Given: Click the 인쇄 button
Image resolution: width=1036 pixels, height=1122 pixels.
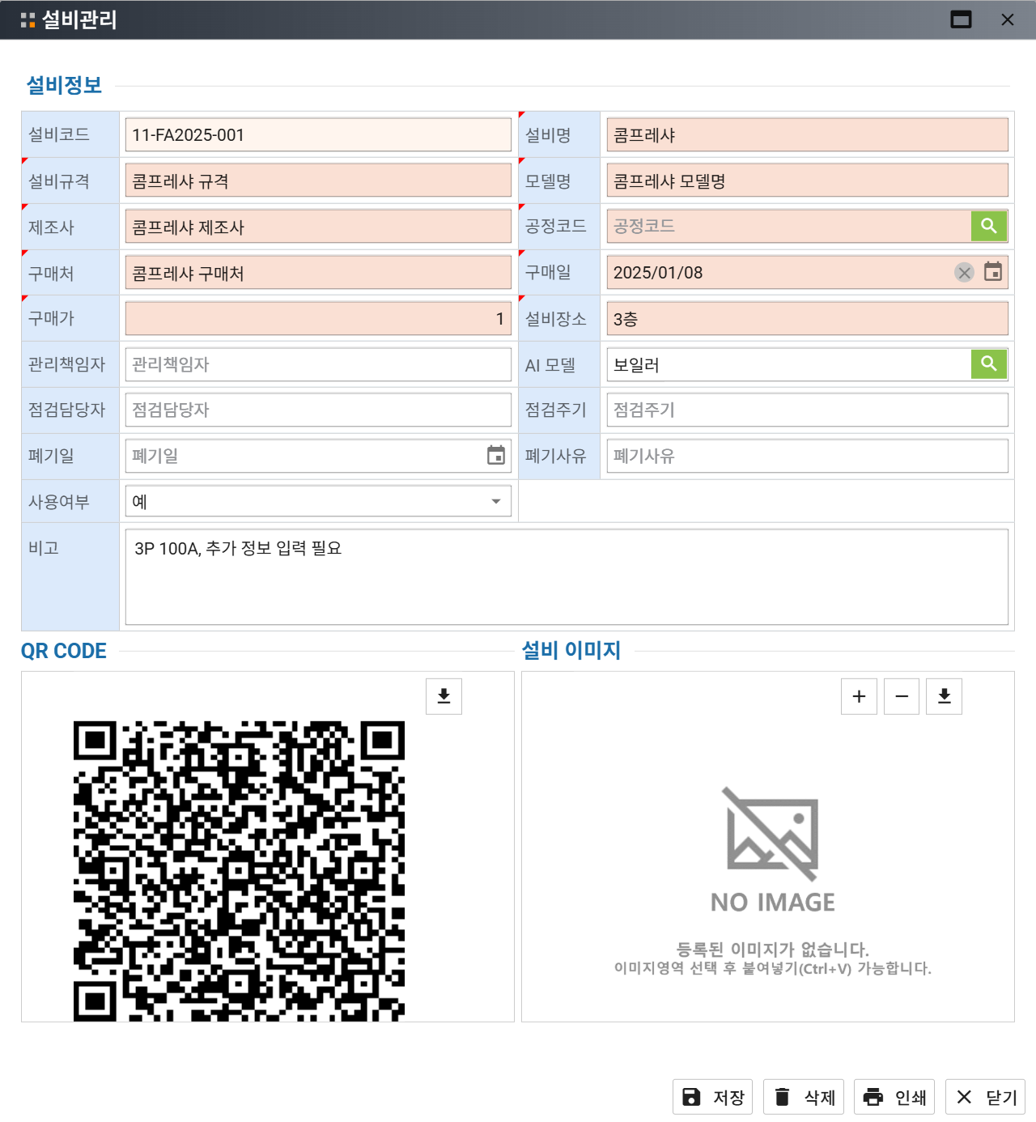Looking at the screenshot, I should click(894, 1097).
